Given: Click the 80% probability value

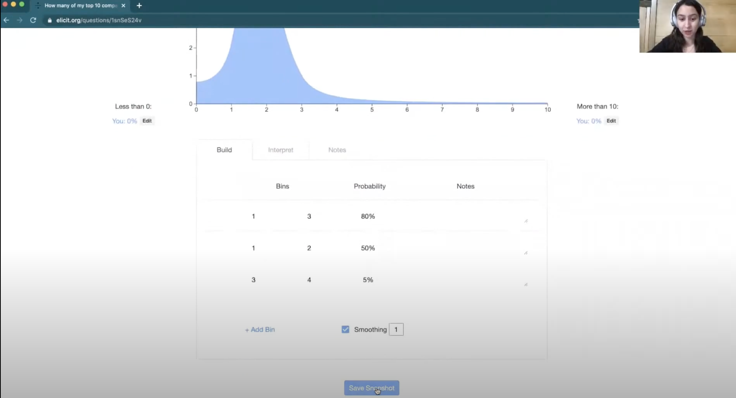Looking at the screenshot, I should coord(368,216).
